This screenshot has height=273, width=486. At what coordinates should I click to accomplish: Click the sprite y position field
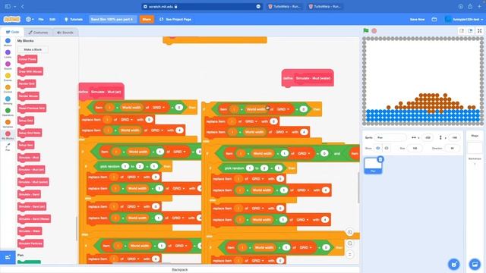454,137
